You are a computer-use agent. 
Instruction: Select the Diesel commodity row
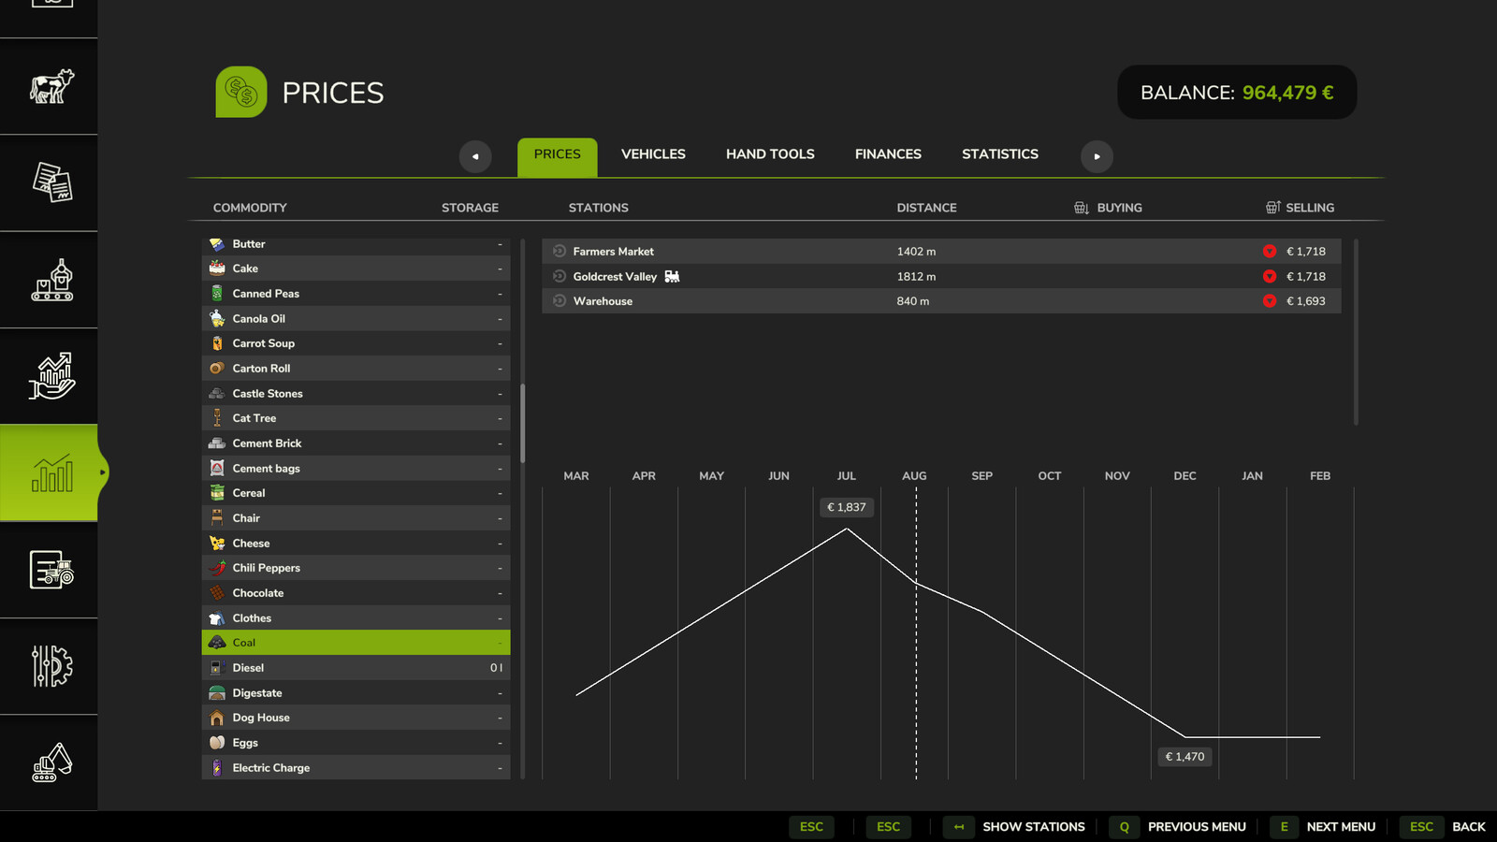356,667
